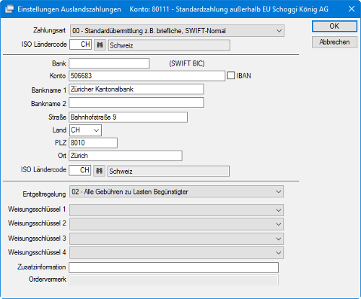This screenshot has height=299, width=361.
Task: Open the Weisungsschlüssel 3 dropdown
Action: (176, 238)
